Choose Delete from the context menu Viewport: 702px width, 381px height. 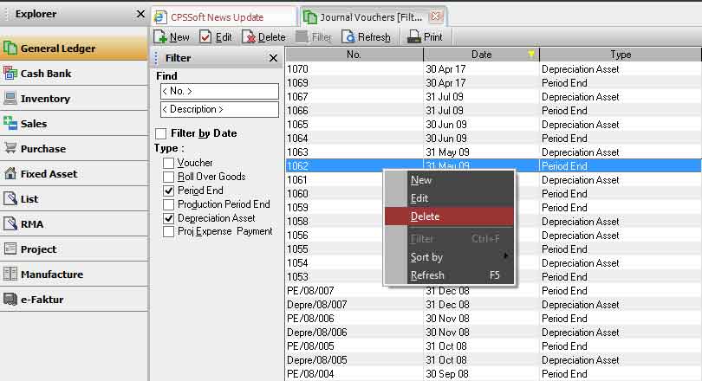[x=425, y=216]
